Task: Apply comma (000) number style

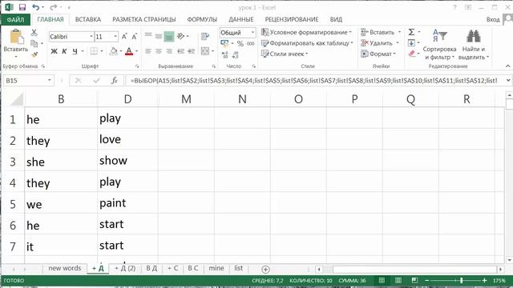Action: (x=251, y=43)
